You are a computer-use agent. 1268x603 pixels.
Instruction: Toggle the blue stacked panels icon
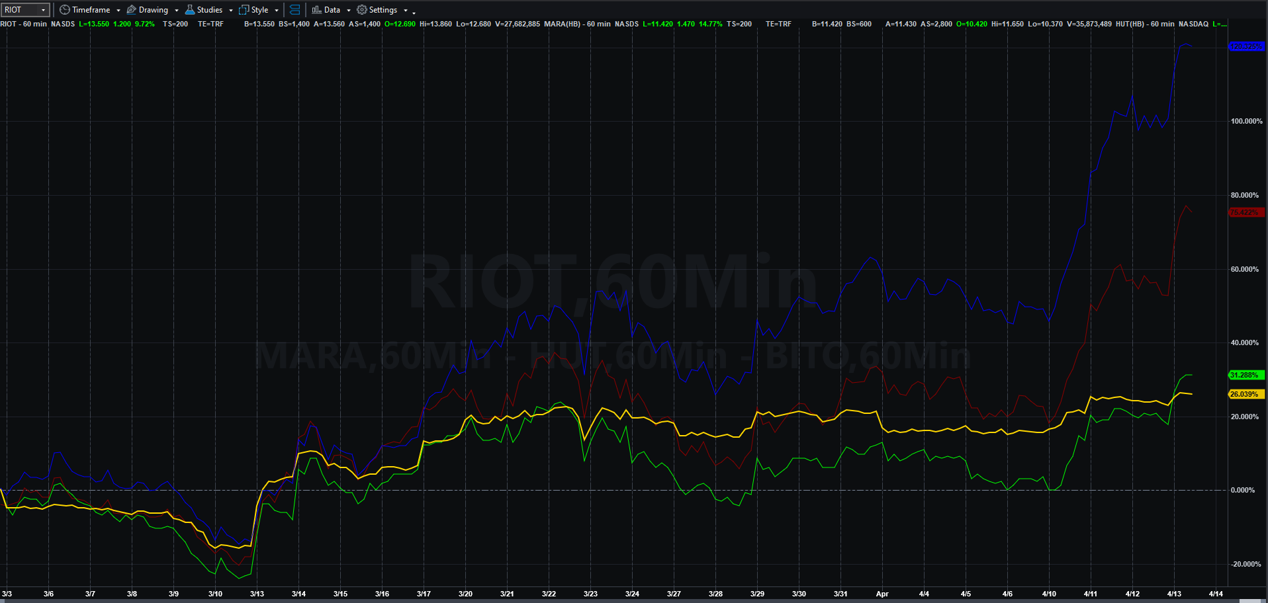295,10
